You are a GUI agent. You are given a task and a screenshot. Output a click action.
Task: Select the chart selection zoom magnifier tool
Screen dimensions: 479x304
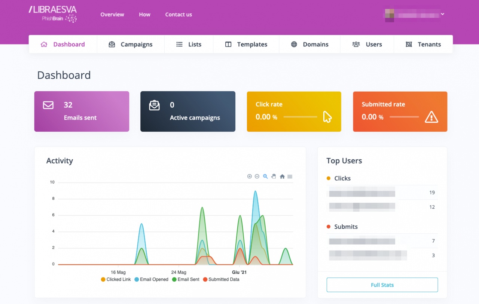(x=265, y=176)
